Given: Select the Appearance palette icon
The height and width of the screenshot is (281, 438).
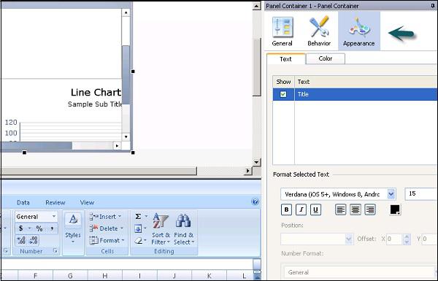Looking at the screenshot, I should click(x=359, y=31).
